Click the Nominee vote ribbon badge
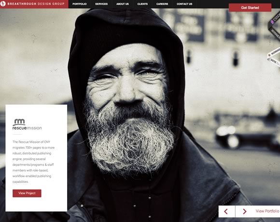Viewport: 280px width, 222px height. 274,57
